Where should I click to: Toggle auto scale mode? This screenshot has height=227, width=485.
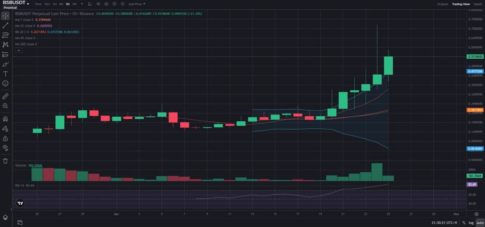480,223
